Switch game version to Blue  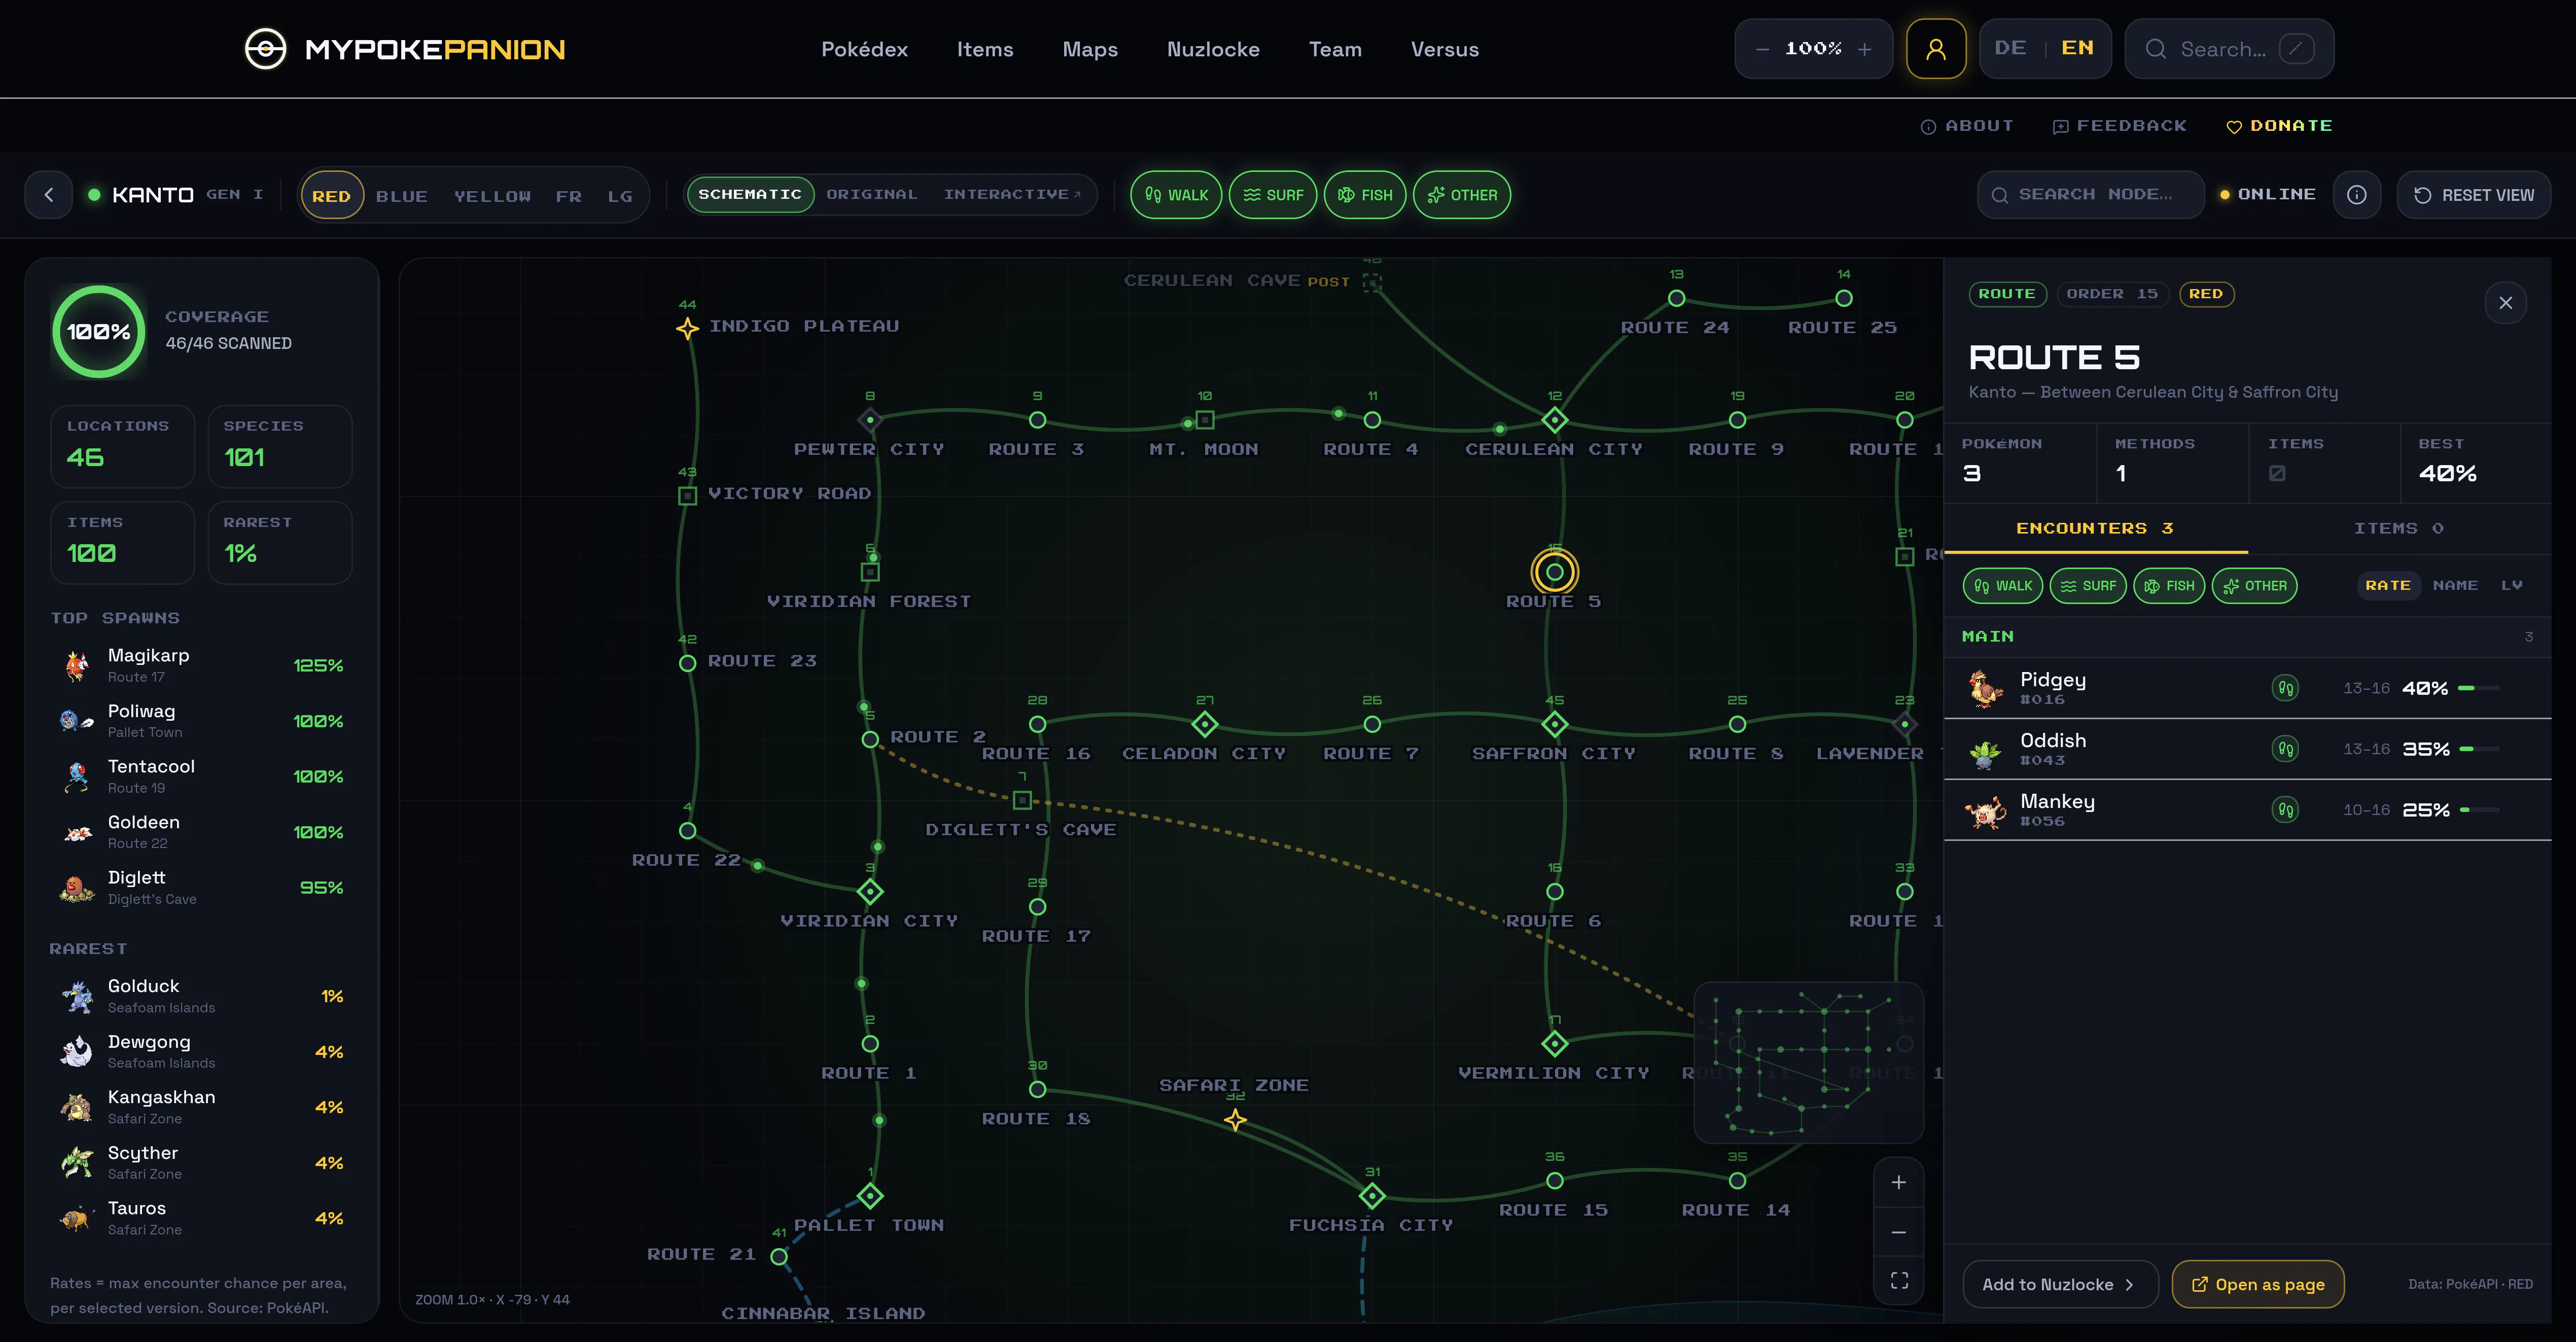pyautogui.click(x=402, y=196)
